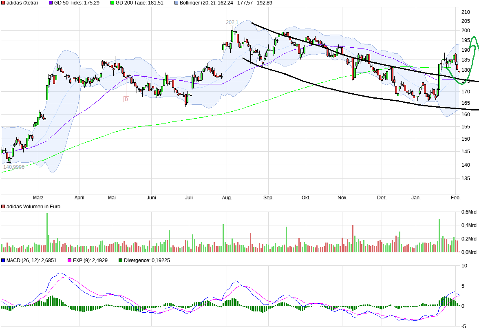This screenshot has width=479, height=331.
Task: Click the 190 price axis value
Action: point(466,50)
